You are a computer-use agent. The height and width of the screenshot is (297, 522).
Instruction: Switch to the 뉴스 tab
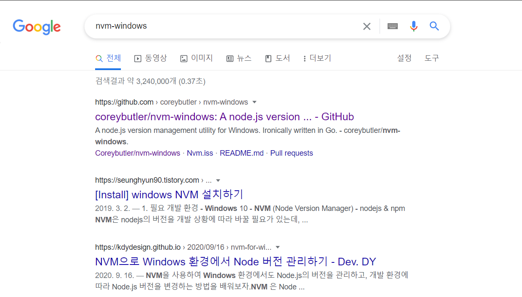coord(239,58)
